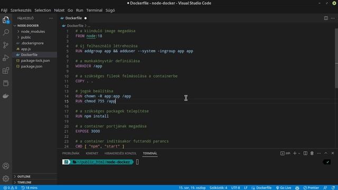Open the Manage gear icon
This screenshot has width=338, height=190.
[6, 178]
